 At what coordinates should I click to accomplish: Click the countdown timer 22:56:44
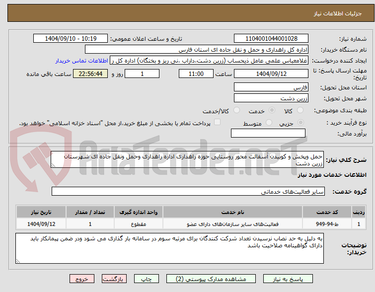90,73
